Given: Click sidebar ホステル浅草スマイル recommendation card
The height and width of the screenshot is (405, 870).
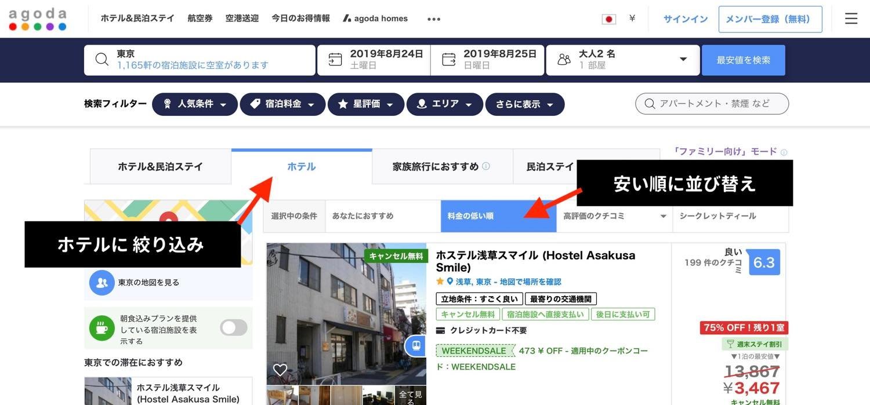Looking at the screenshot, I should pyautogui.click(x=168, y=391).
